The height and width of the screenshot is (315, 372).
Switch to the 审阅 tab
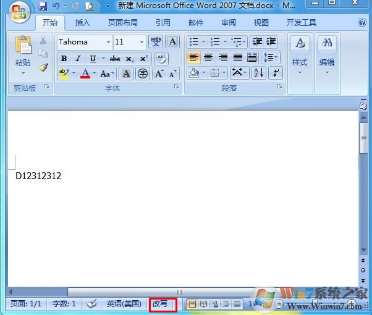[229, 23]
